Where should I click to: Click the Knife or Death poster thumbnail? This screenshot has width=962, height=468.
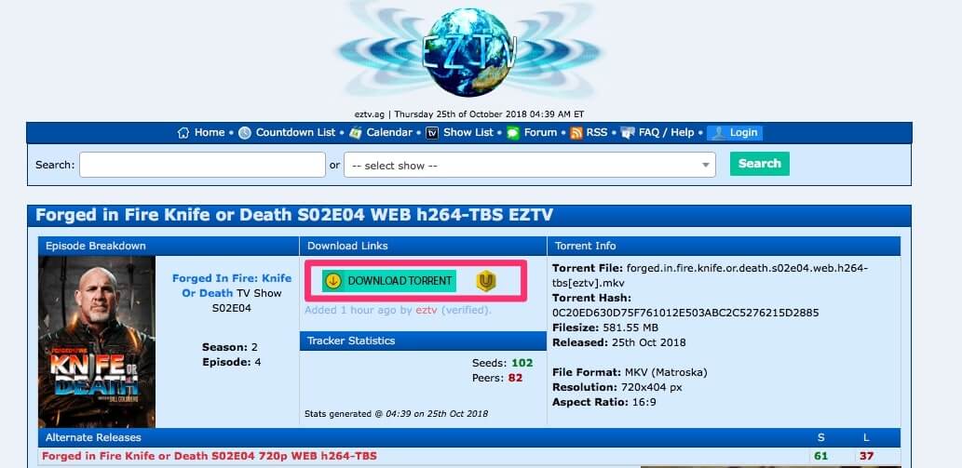point(97,341)
